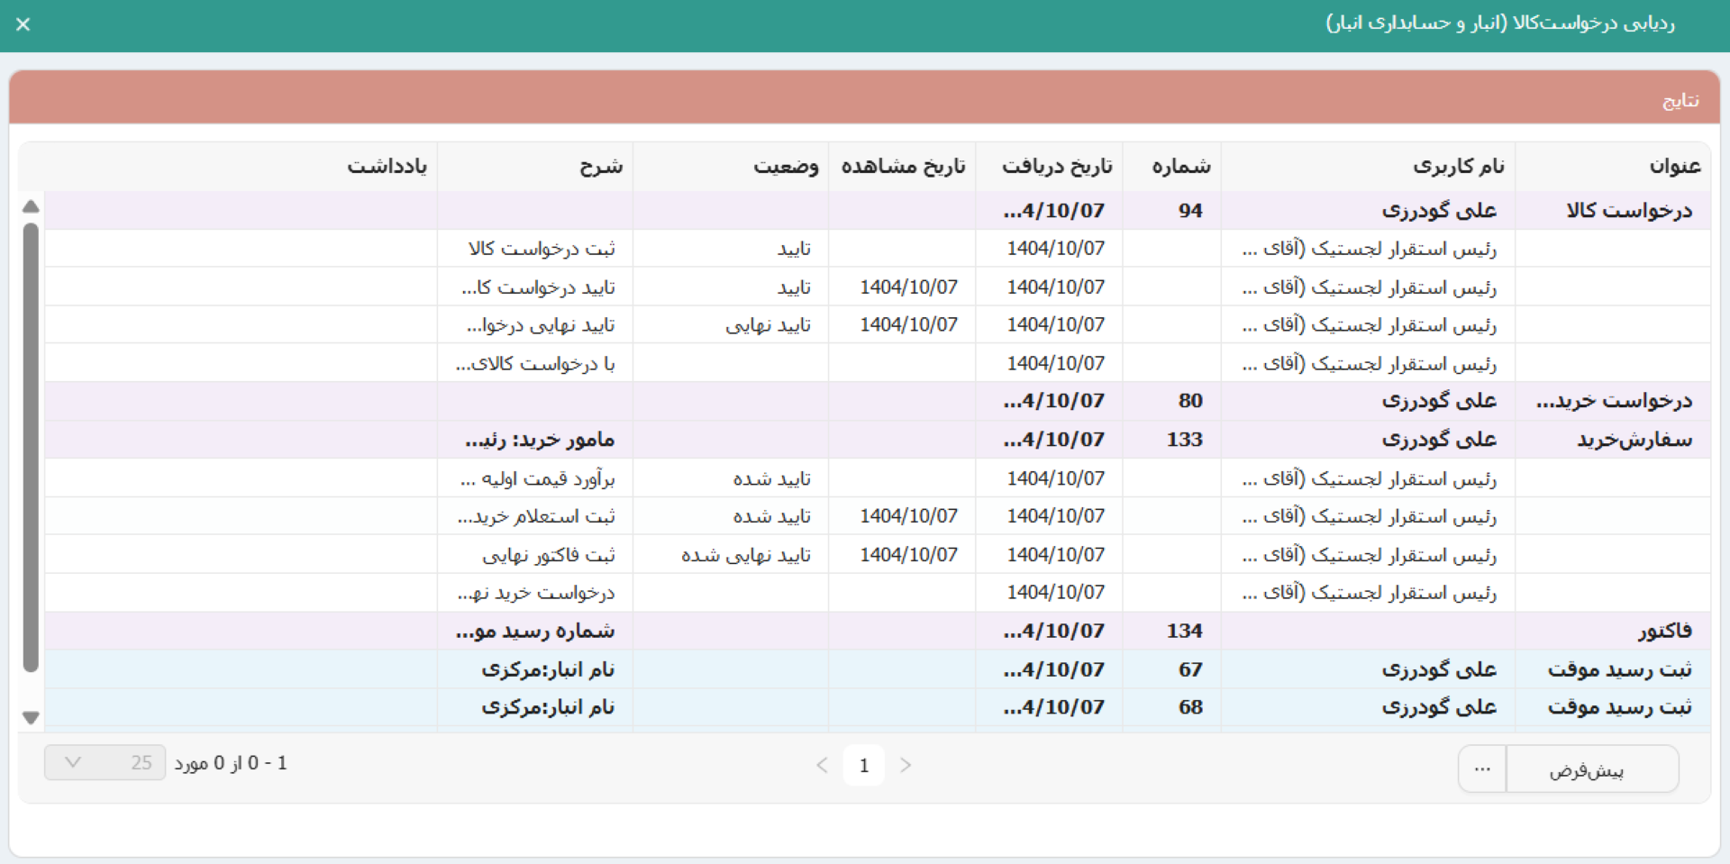Select the درخواست کالا row number 94
The image size is (1730, 864).
point(1189,211)
